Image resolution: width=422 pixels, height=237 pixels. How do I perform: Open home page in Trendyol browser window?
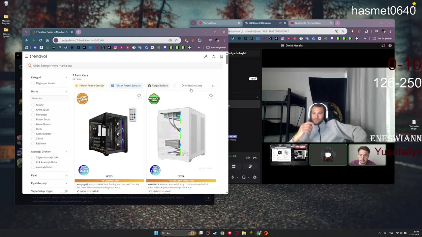(x=47, y=40)
